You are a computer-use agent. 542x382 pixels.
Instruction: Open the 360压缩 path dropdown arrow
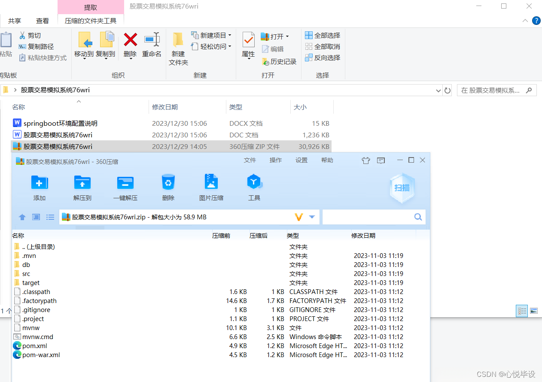pyautogui.click(x=312, y=217)
